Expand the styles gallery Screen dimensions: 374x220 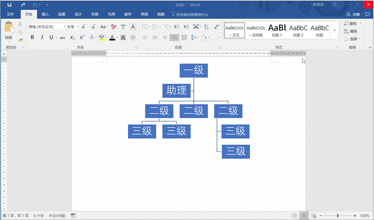click(x=335, y=30)
